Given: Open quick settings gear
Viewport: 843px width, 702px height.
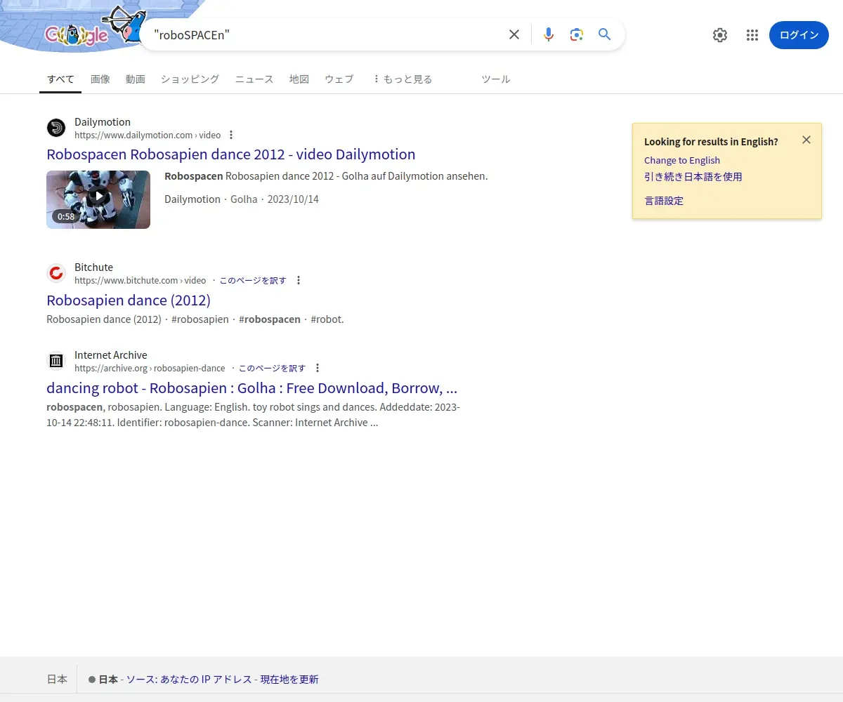Looking at the screenshot, I should coord(720,35).
